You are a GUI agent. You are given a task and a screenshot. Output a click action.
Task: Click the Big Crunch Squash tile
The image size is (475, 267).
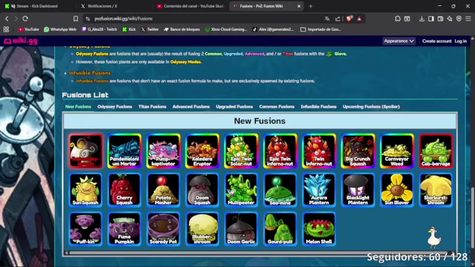358,151
